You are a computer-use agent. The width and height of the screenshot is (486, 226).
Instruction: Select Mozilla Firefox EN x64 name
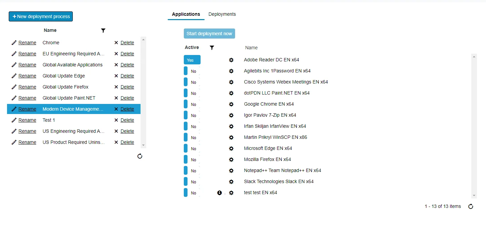tap(267, 159)
